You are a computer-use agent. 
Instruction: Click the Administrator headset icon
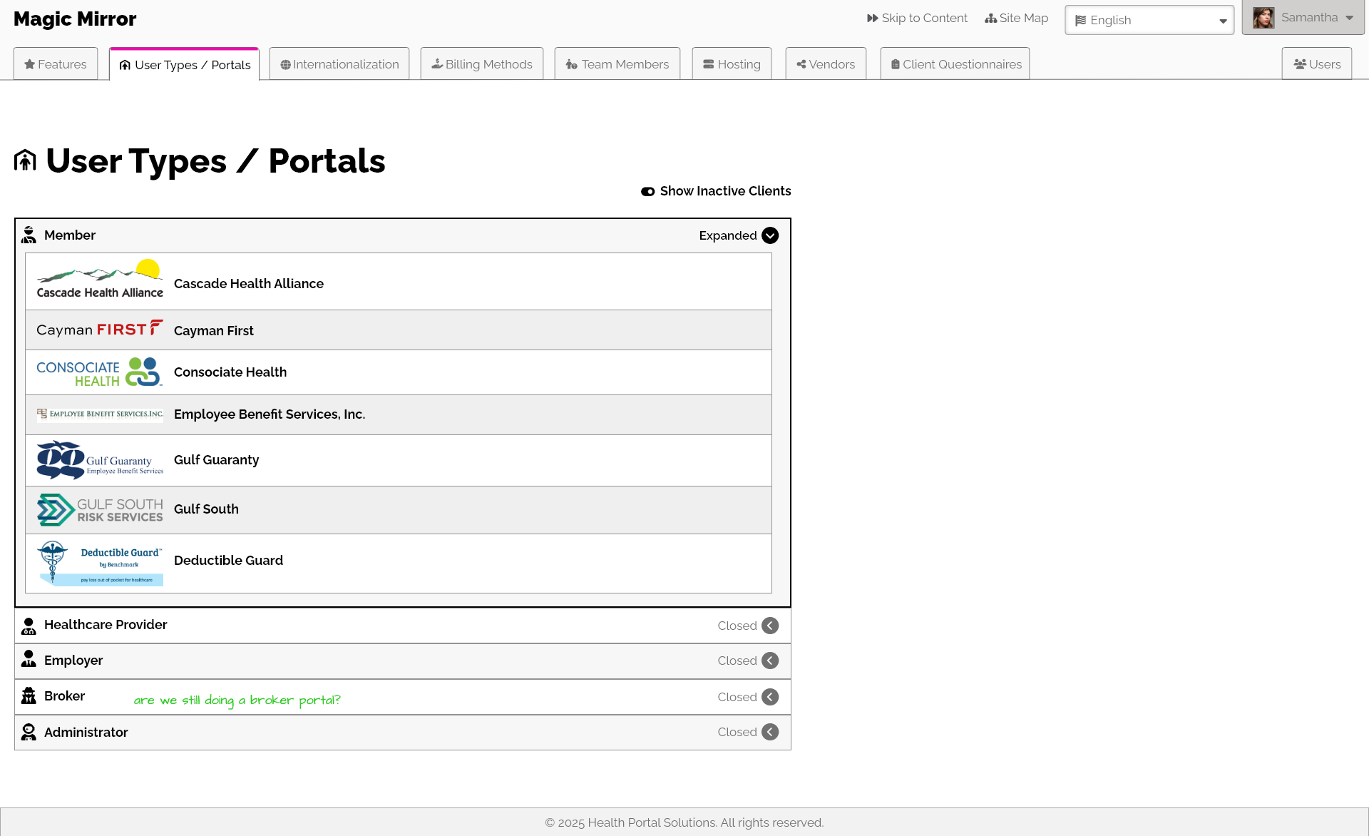pyautogui.click(x=29, y=732)
